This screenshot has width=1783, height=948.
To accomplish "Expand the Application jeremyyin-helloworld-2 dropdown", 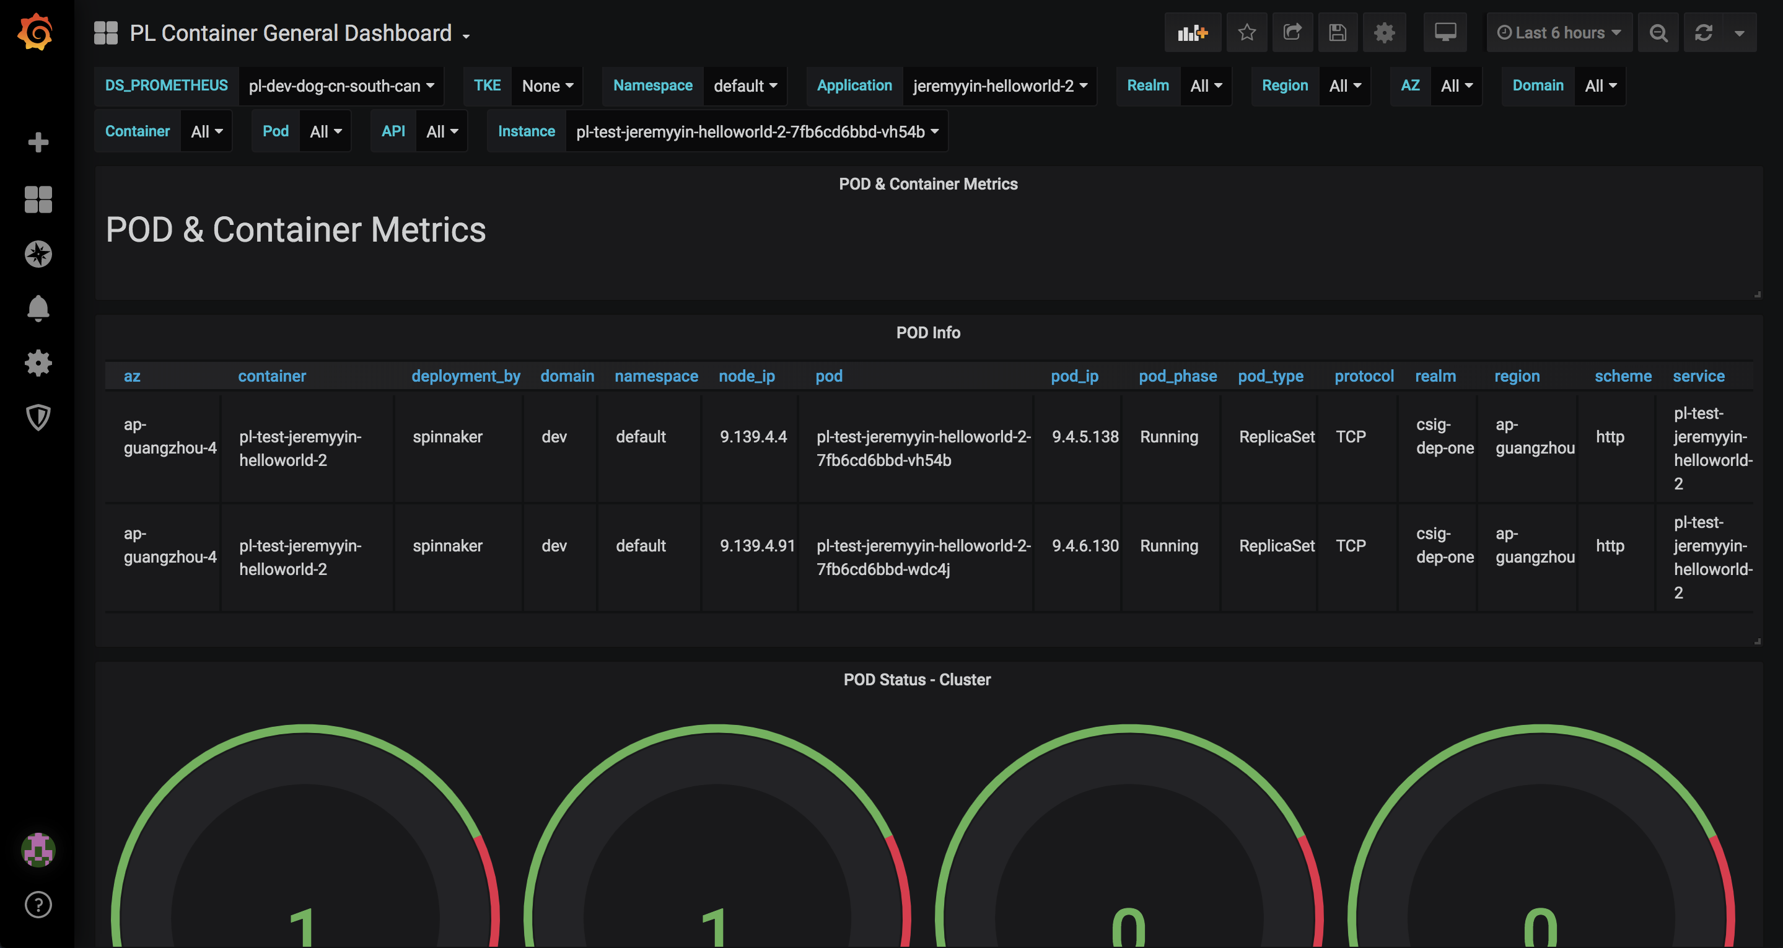I will (999, 86).
